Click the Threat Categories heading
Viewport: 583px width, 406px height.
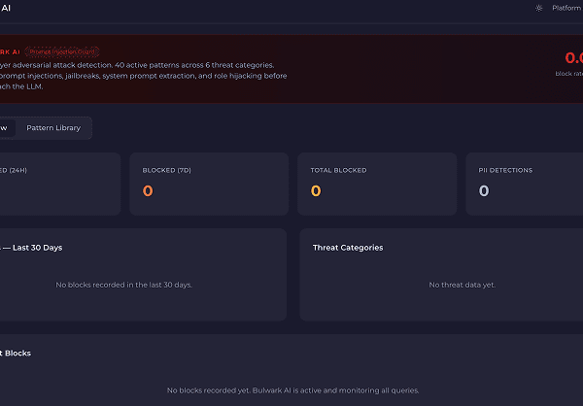point(348,248)
